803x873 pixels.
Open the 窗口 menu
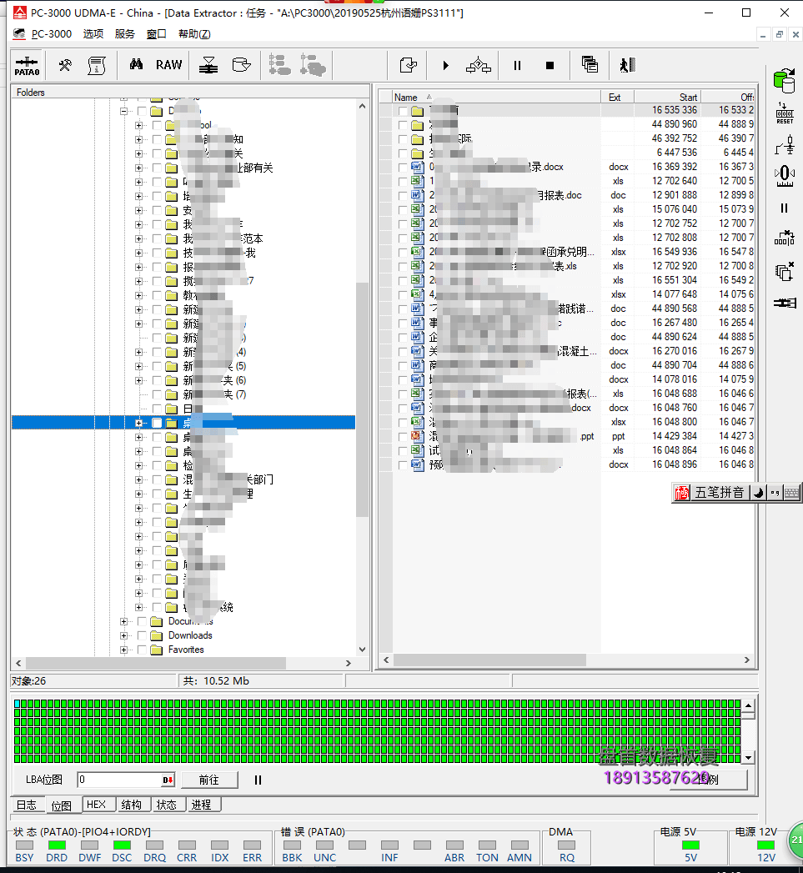click(x=157, y=34)
